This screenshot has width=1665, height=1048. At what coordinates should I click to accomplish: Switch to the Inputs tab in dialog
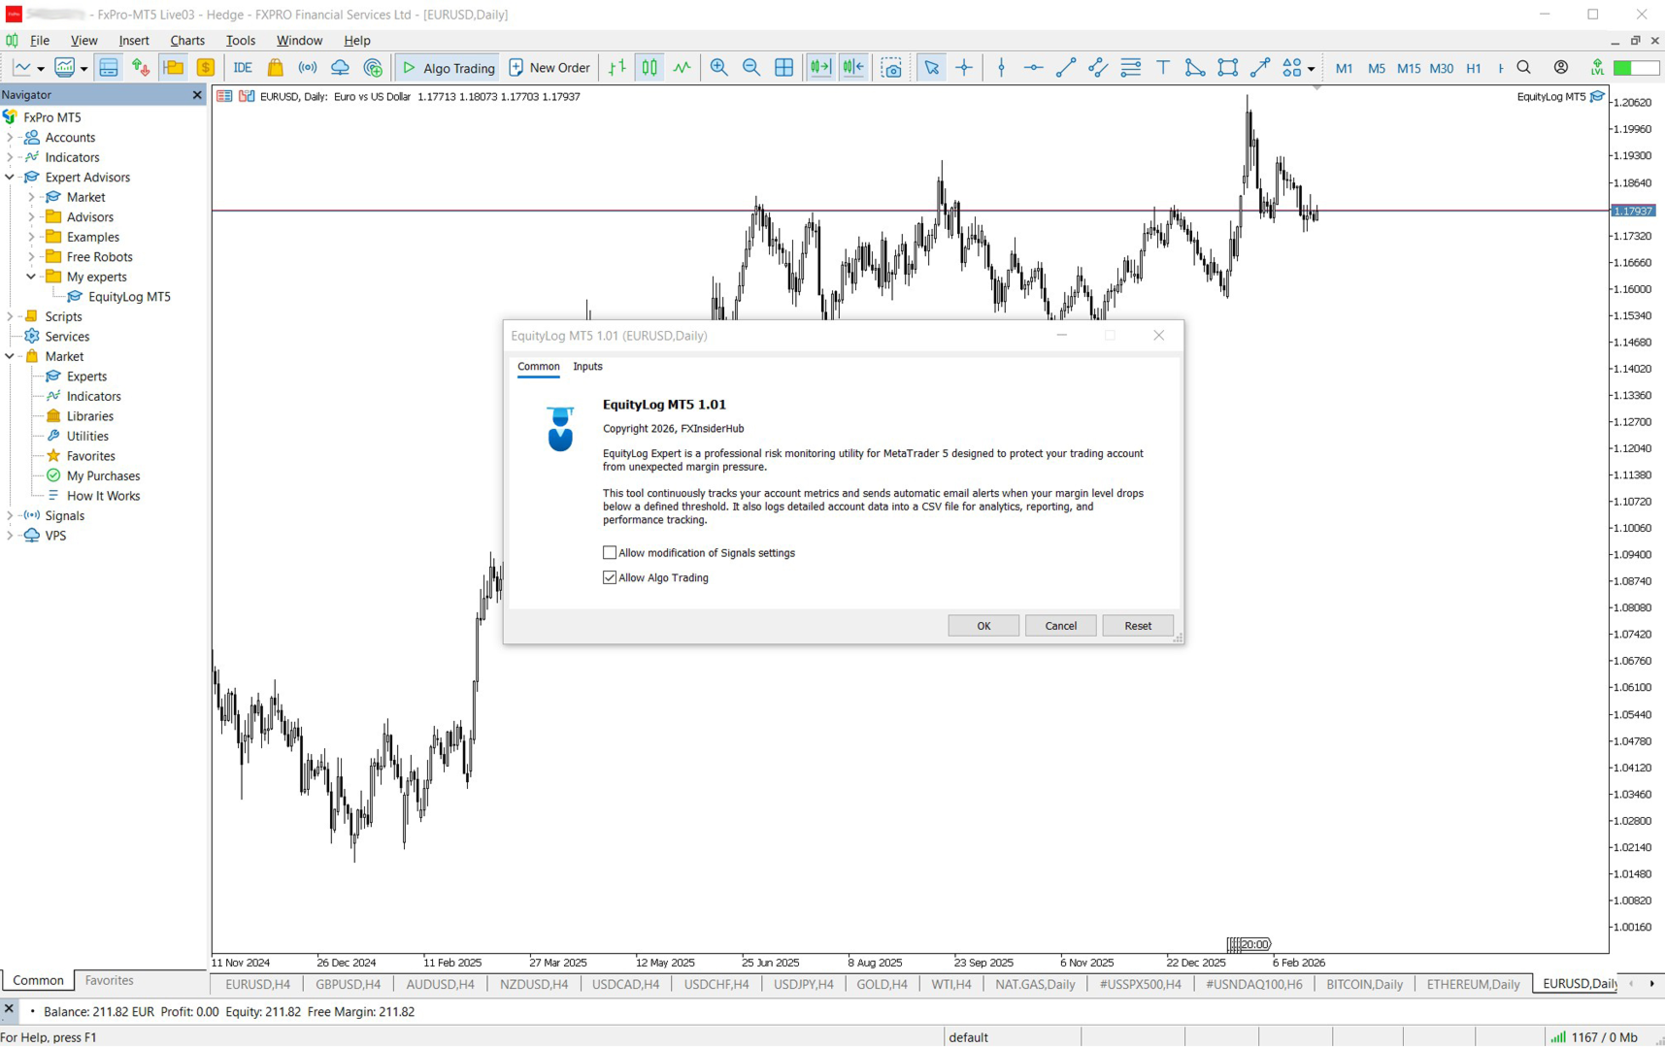(587, 367)
